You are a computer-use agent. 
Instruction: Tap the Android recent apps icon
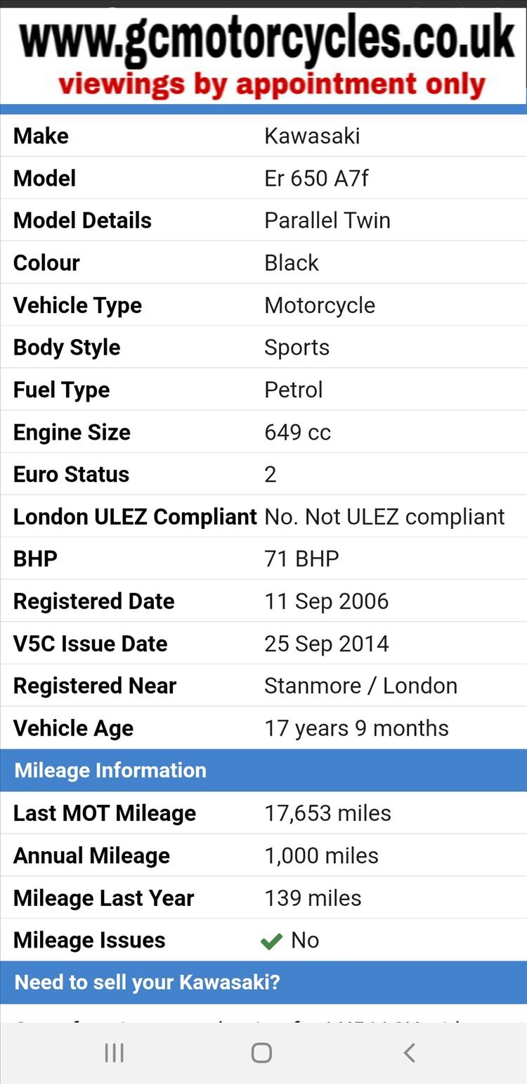(x=114, y=1052)
